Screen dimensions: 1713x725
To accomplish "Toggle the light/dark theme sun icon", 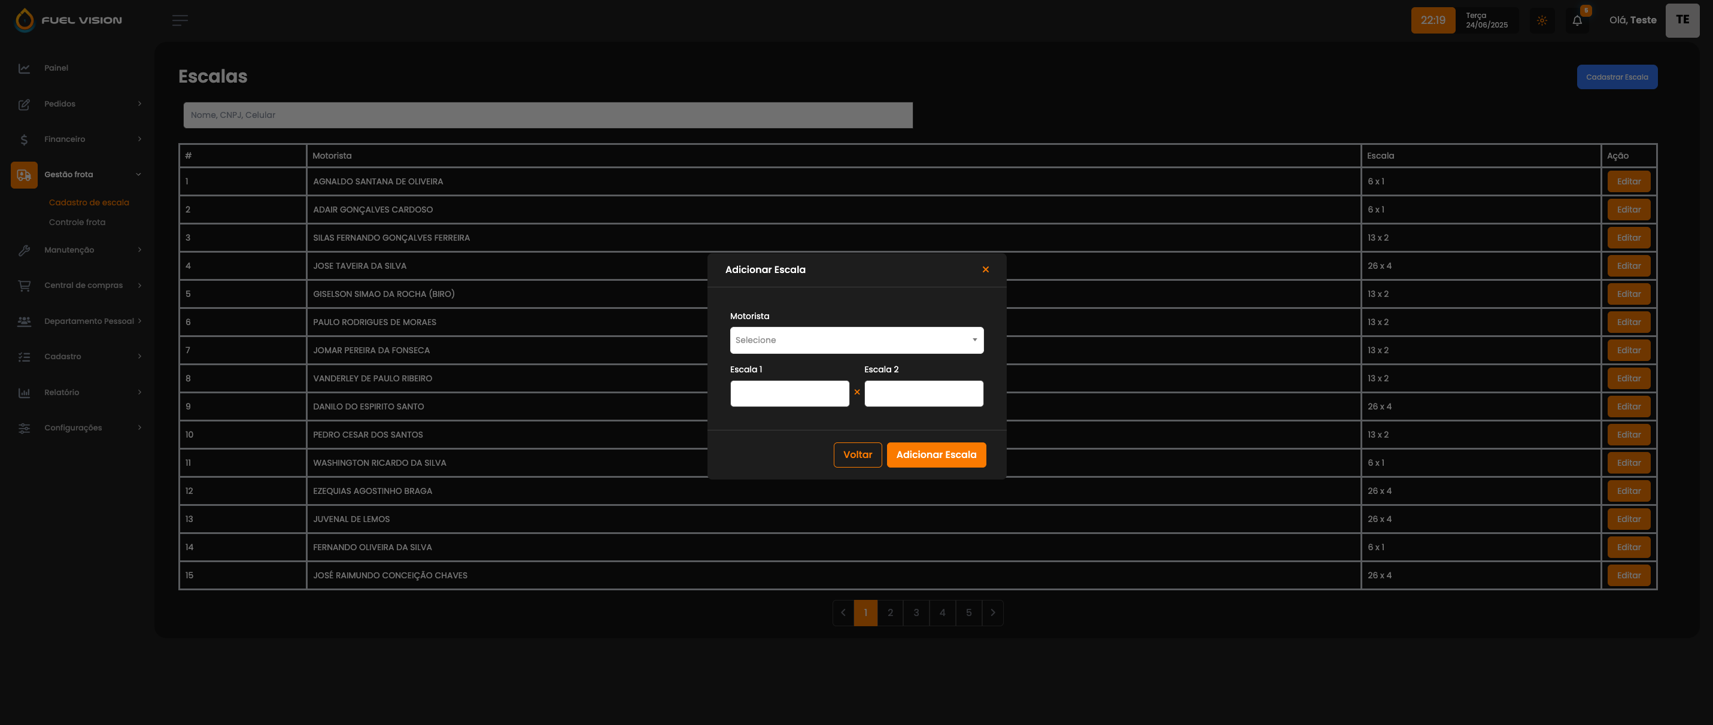I will tap(1541, 20).
